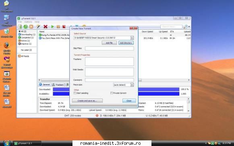
Task: Click the Name column header
Action: 42,32
